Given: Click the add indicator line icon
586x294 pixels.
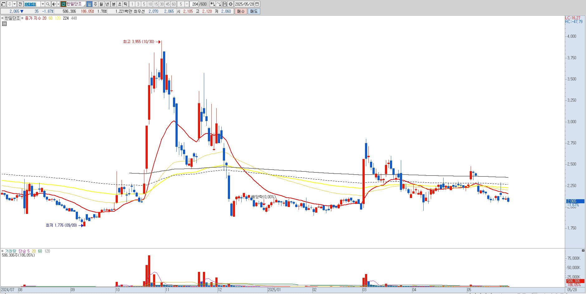Looking at the screenshot, I should pos(219,4).
